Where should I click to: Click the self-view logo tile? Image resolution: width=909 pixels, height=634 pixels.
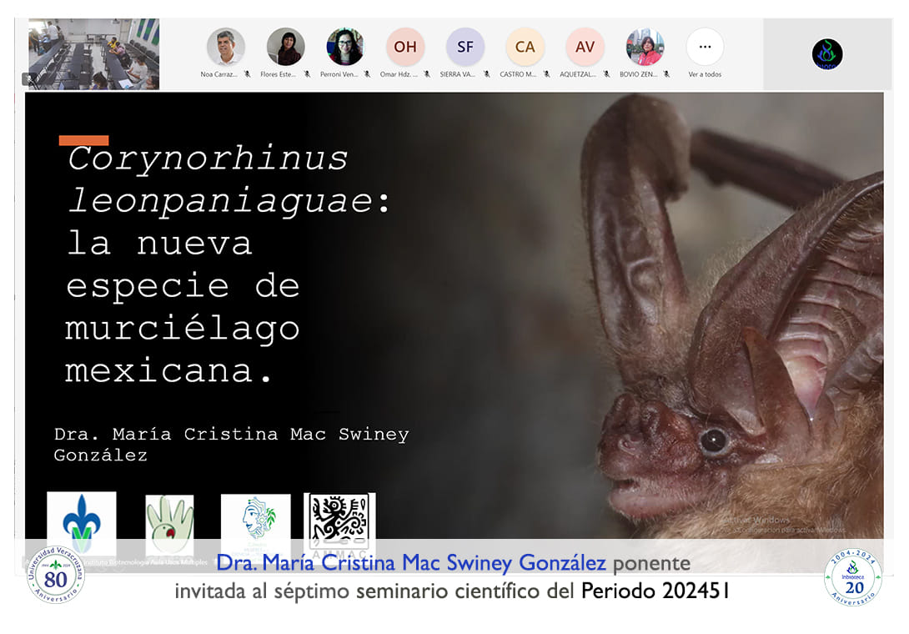pyautogui.click(x=827, y=54)
